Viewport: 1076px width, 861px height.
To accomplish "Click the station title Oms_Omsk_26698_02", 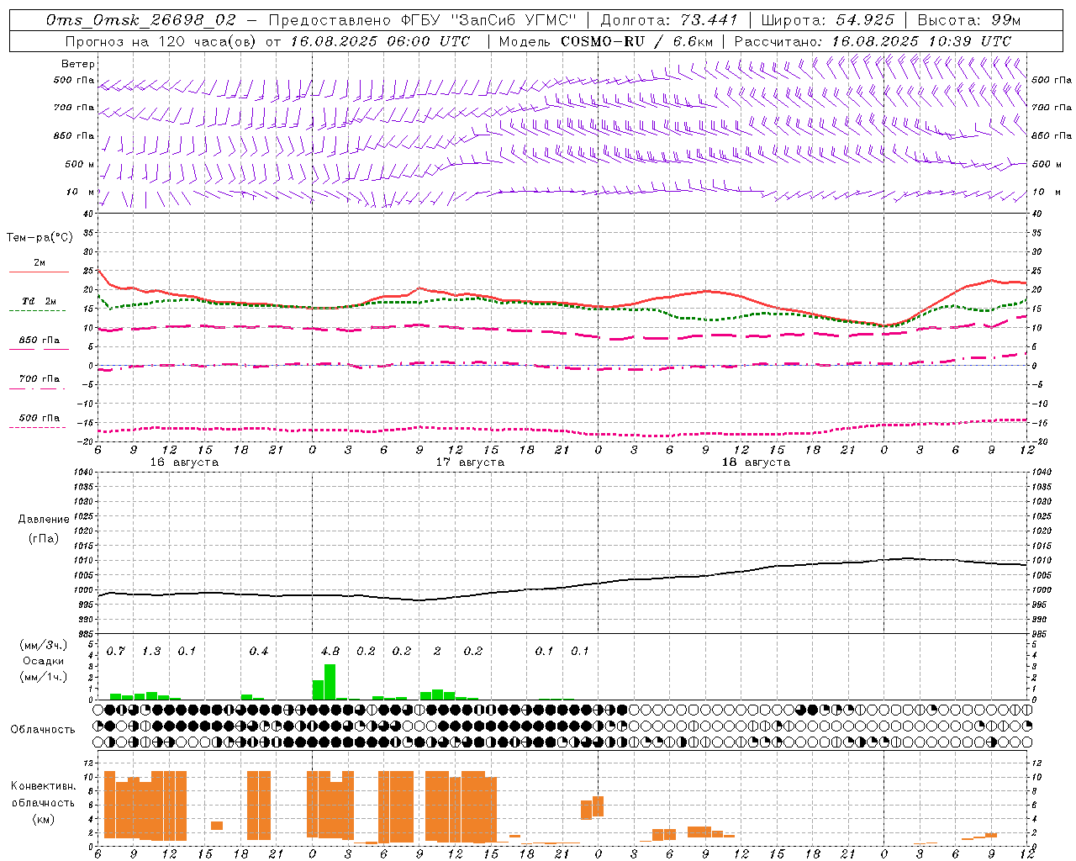I will tap(141, 20).
